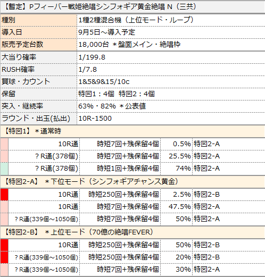Viewport: 265px width, 277px height.
Task: Click '?R通(339個~1050個)' in the 20% row
Action: (46, 257)
